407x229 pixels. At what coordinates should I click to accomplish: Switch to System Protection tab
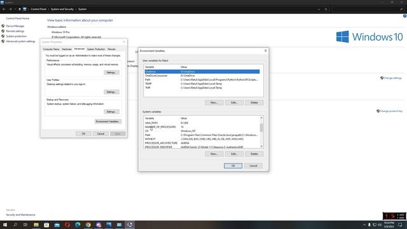96,49
